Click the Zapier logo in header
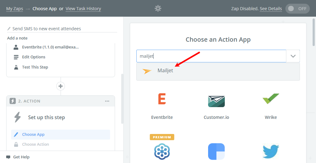The width and height of the screenshot is (316, 163). click(158, 8)
